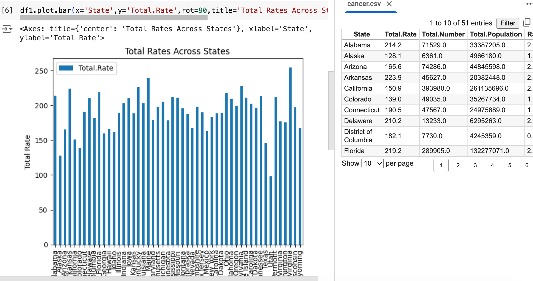The height and width of the screenshot is (281, 533).
Task: Switch to the cancer.csv tab
Action: point(364,4)
